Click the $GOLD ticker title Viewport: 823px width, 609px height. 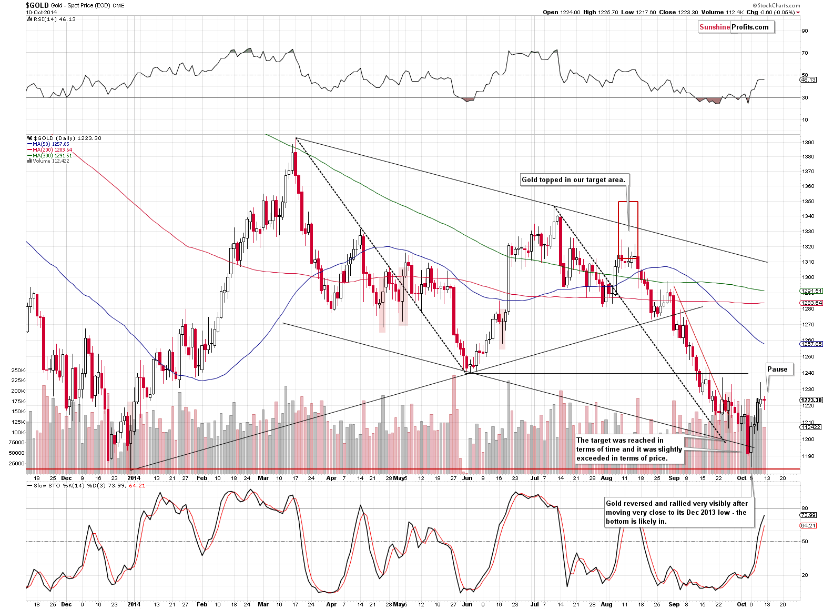coord(37,5)
